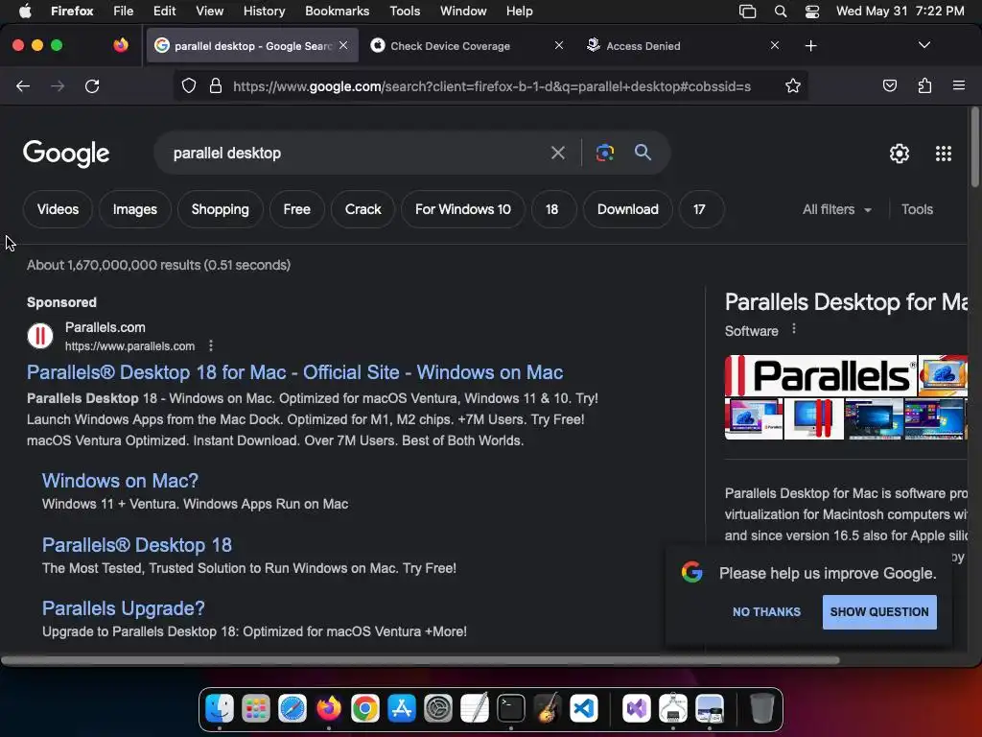The height and width of the screenshot is (737, 982).
Task: Select the For Windows 10 chip
Action: tap(463, 209)
